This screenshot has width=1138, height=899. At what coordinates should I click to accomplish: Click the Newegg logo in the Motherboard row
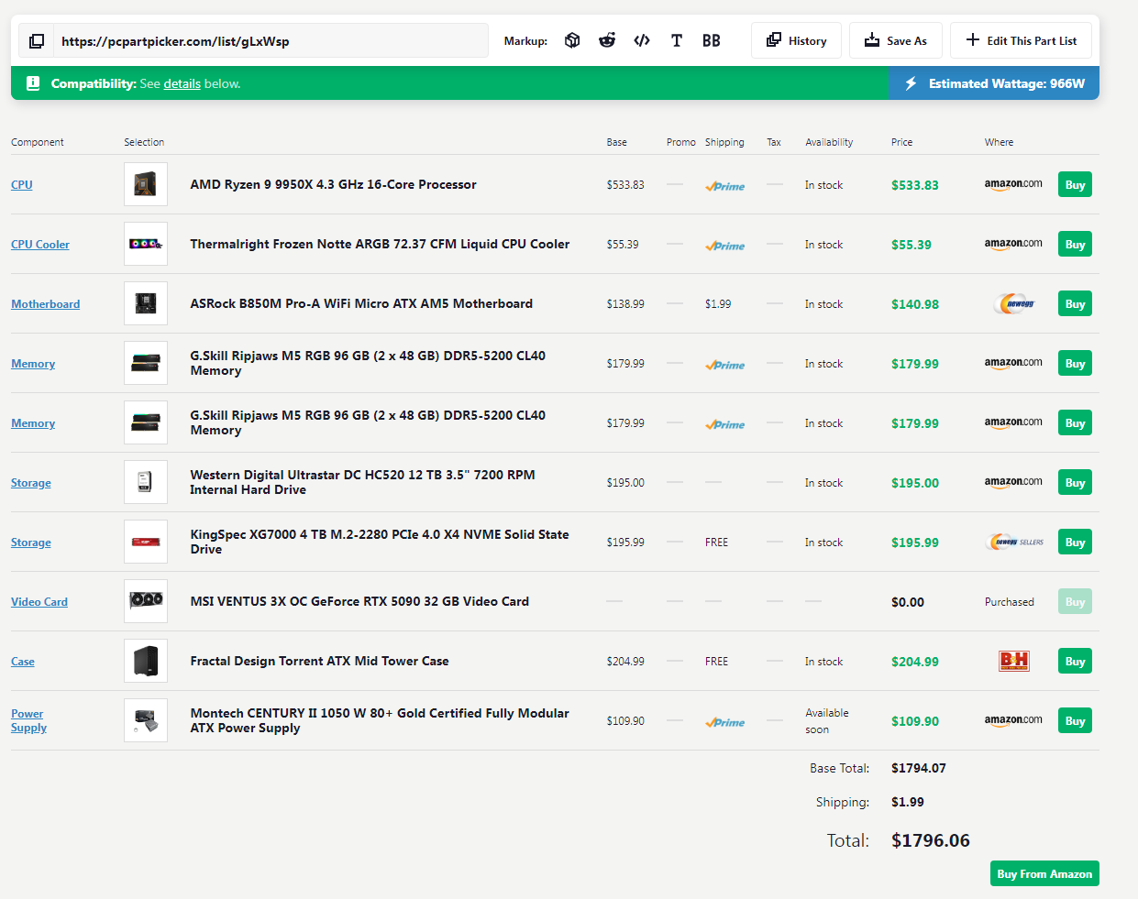click(x=1014, y=303)
